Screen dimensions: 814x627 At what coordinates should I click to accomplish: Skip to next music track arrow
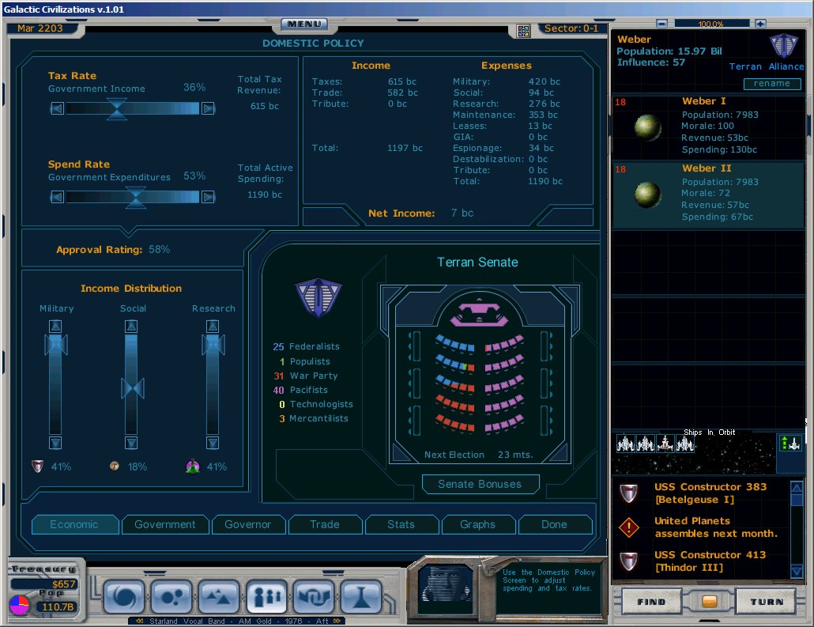[337, 621]
